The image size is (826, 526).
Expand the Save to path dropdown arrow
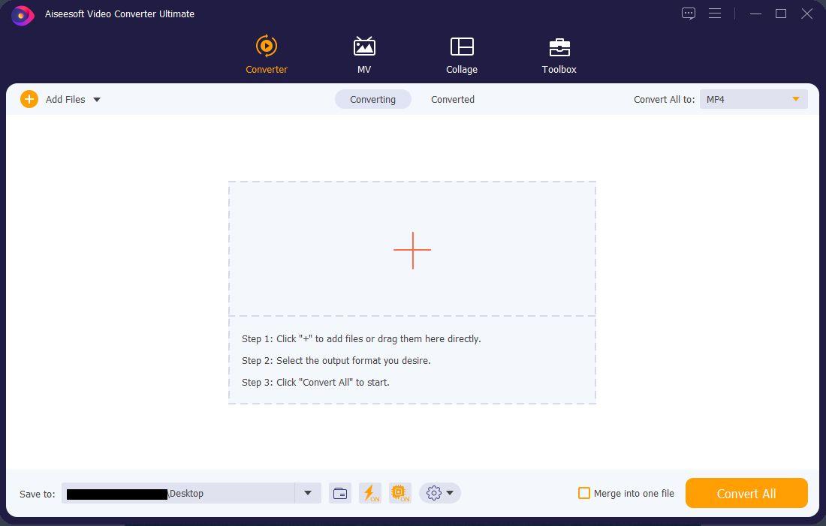click(x=307, y=493)
